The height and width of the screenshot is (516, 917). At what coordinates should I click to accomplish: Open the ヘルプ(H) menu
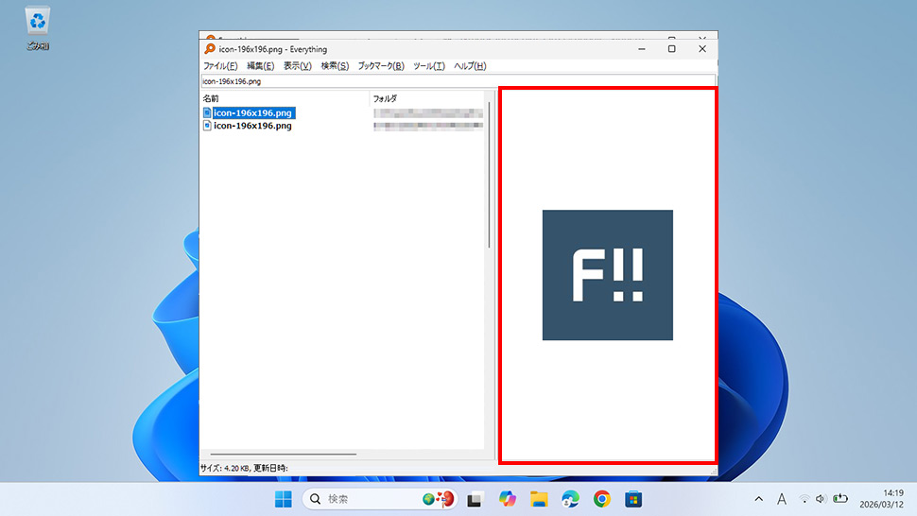pyautogui.click(x=470, y=66)
